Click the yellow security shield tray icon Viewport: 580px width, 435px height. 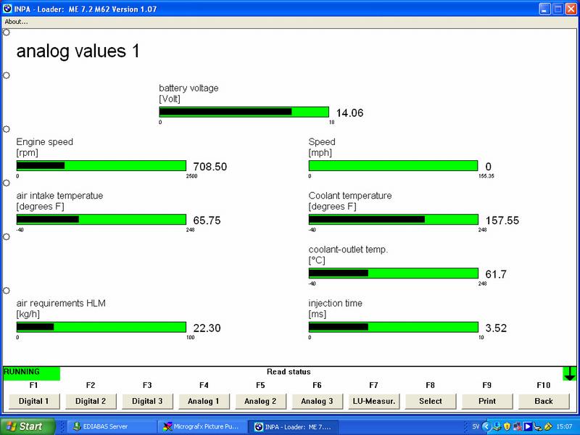pyautogui.click(x=507, y=426)
